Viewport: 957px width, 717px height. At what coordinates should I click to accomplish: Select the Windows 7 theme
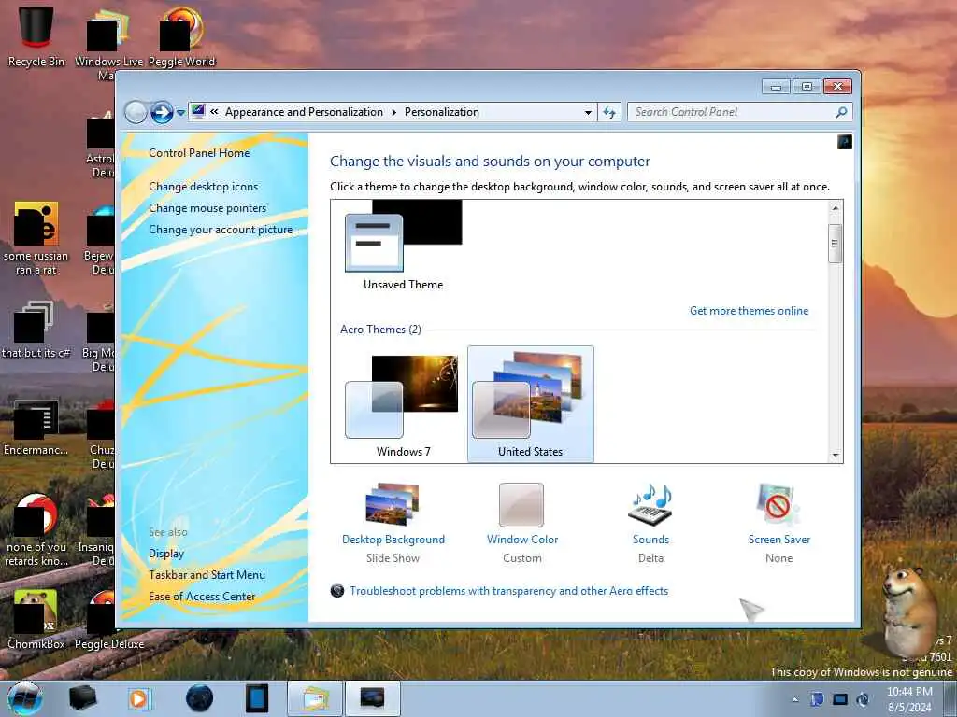[404, 405]
